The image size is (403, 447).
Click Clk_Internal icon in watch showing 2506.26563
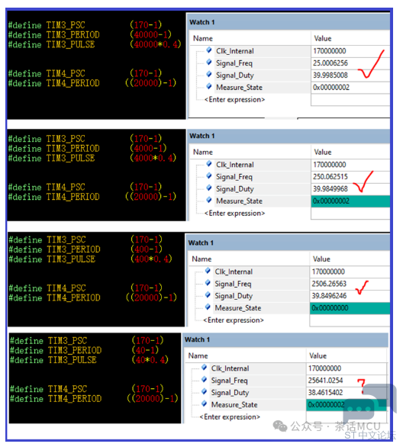click(x=208, y=271)
